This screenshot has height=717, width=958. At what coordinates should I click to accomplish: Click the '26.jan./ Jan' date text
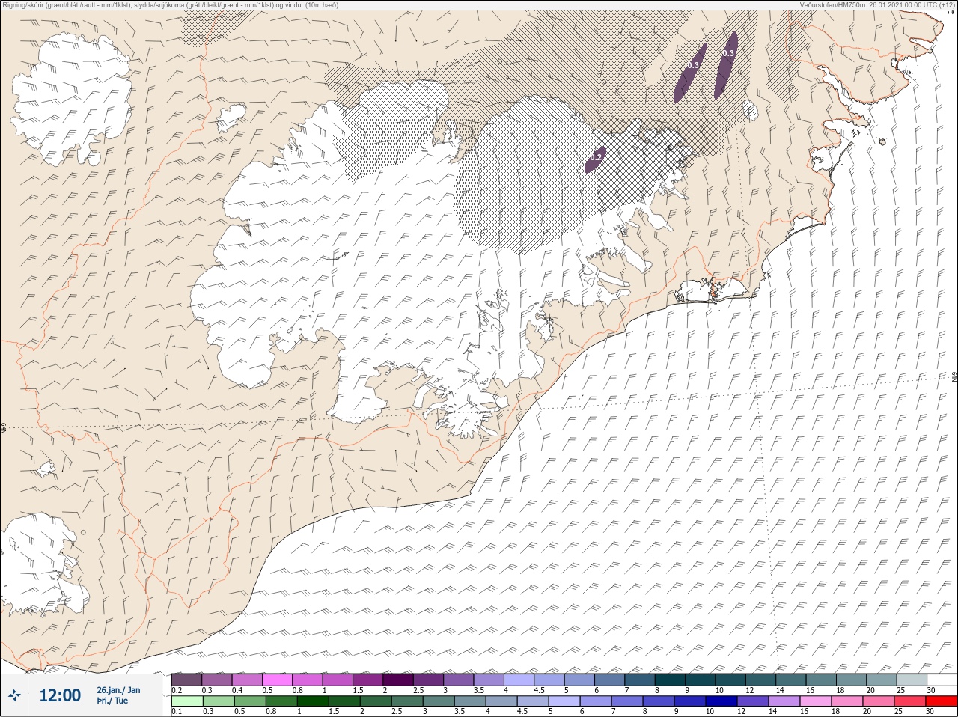[118, 690]
